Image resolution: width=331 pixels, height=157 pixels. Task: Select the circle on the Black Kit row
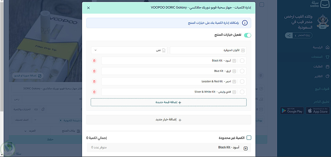tap(242, 61)
